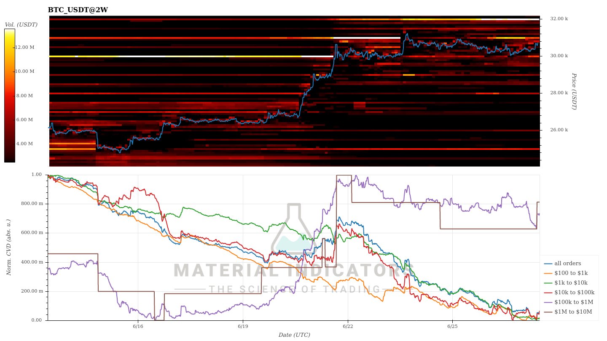Click the 'Vol. (USDT)' colorbar title

point(21,24)
